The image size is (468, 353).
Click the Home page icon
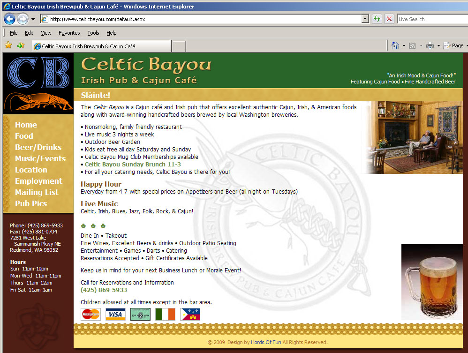[x=395, y=45]
